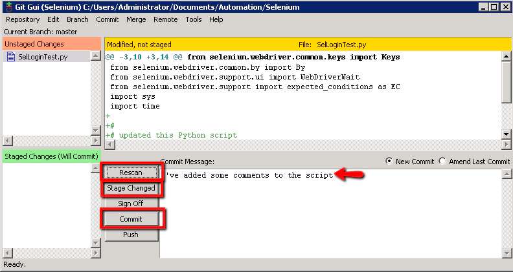Click the diff pane scroll right arrow
Screen dimensions: 513x272
(506, 144)
